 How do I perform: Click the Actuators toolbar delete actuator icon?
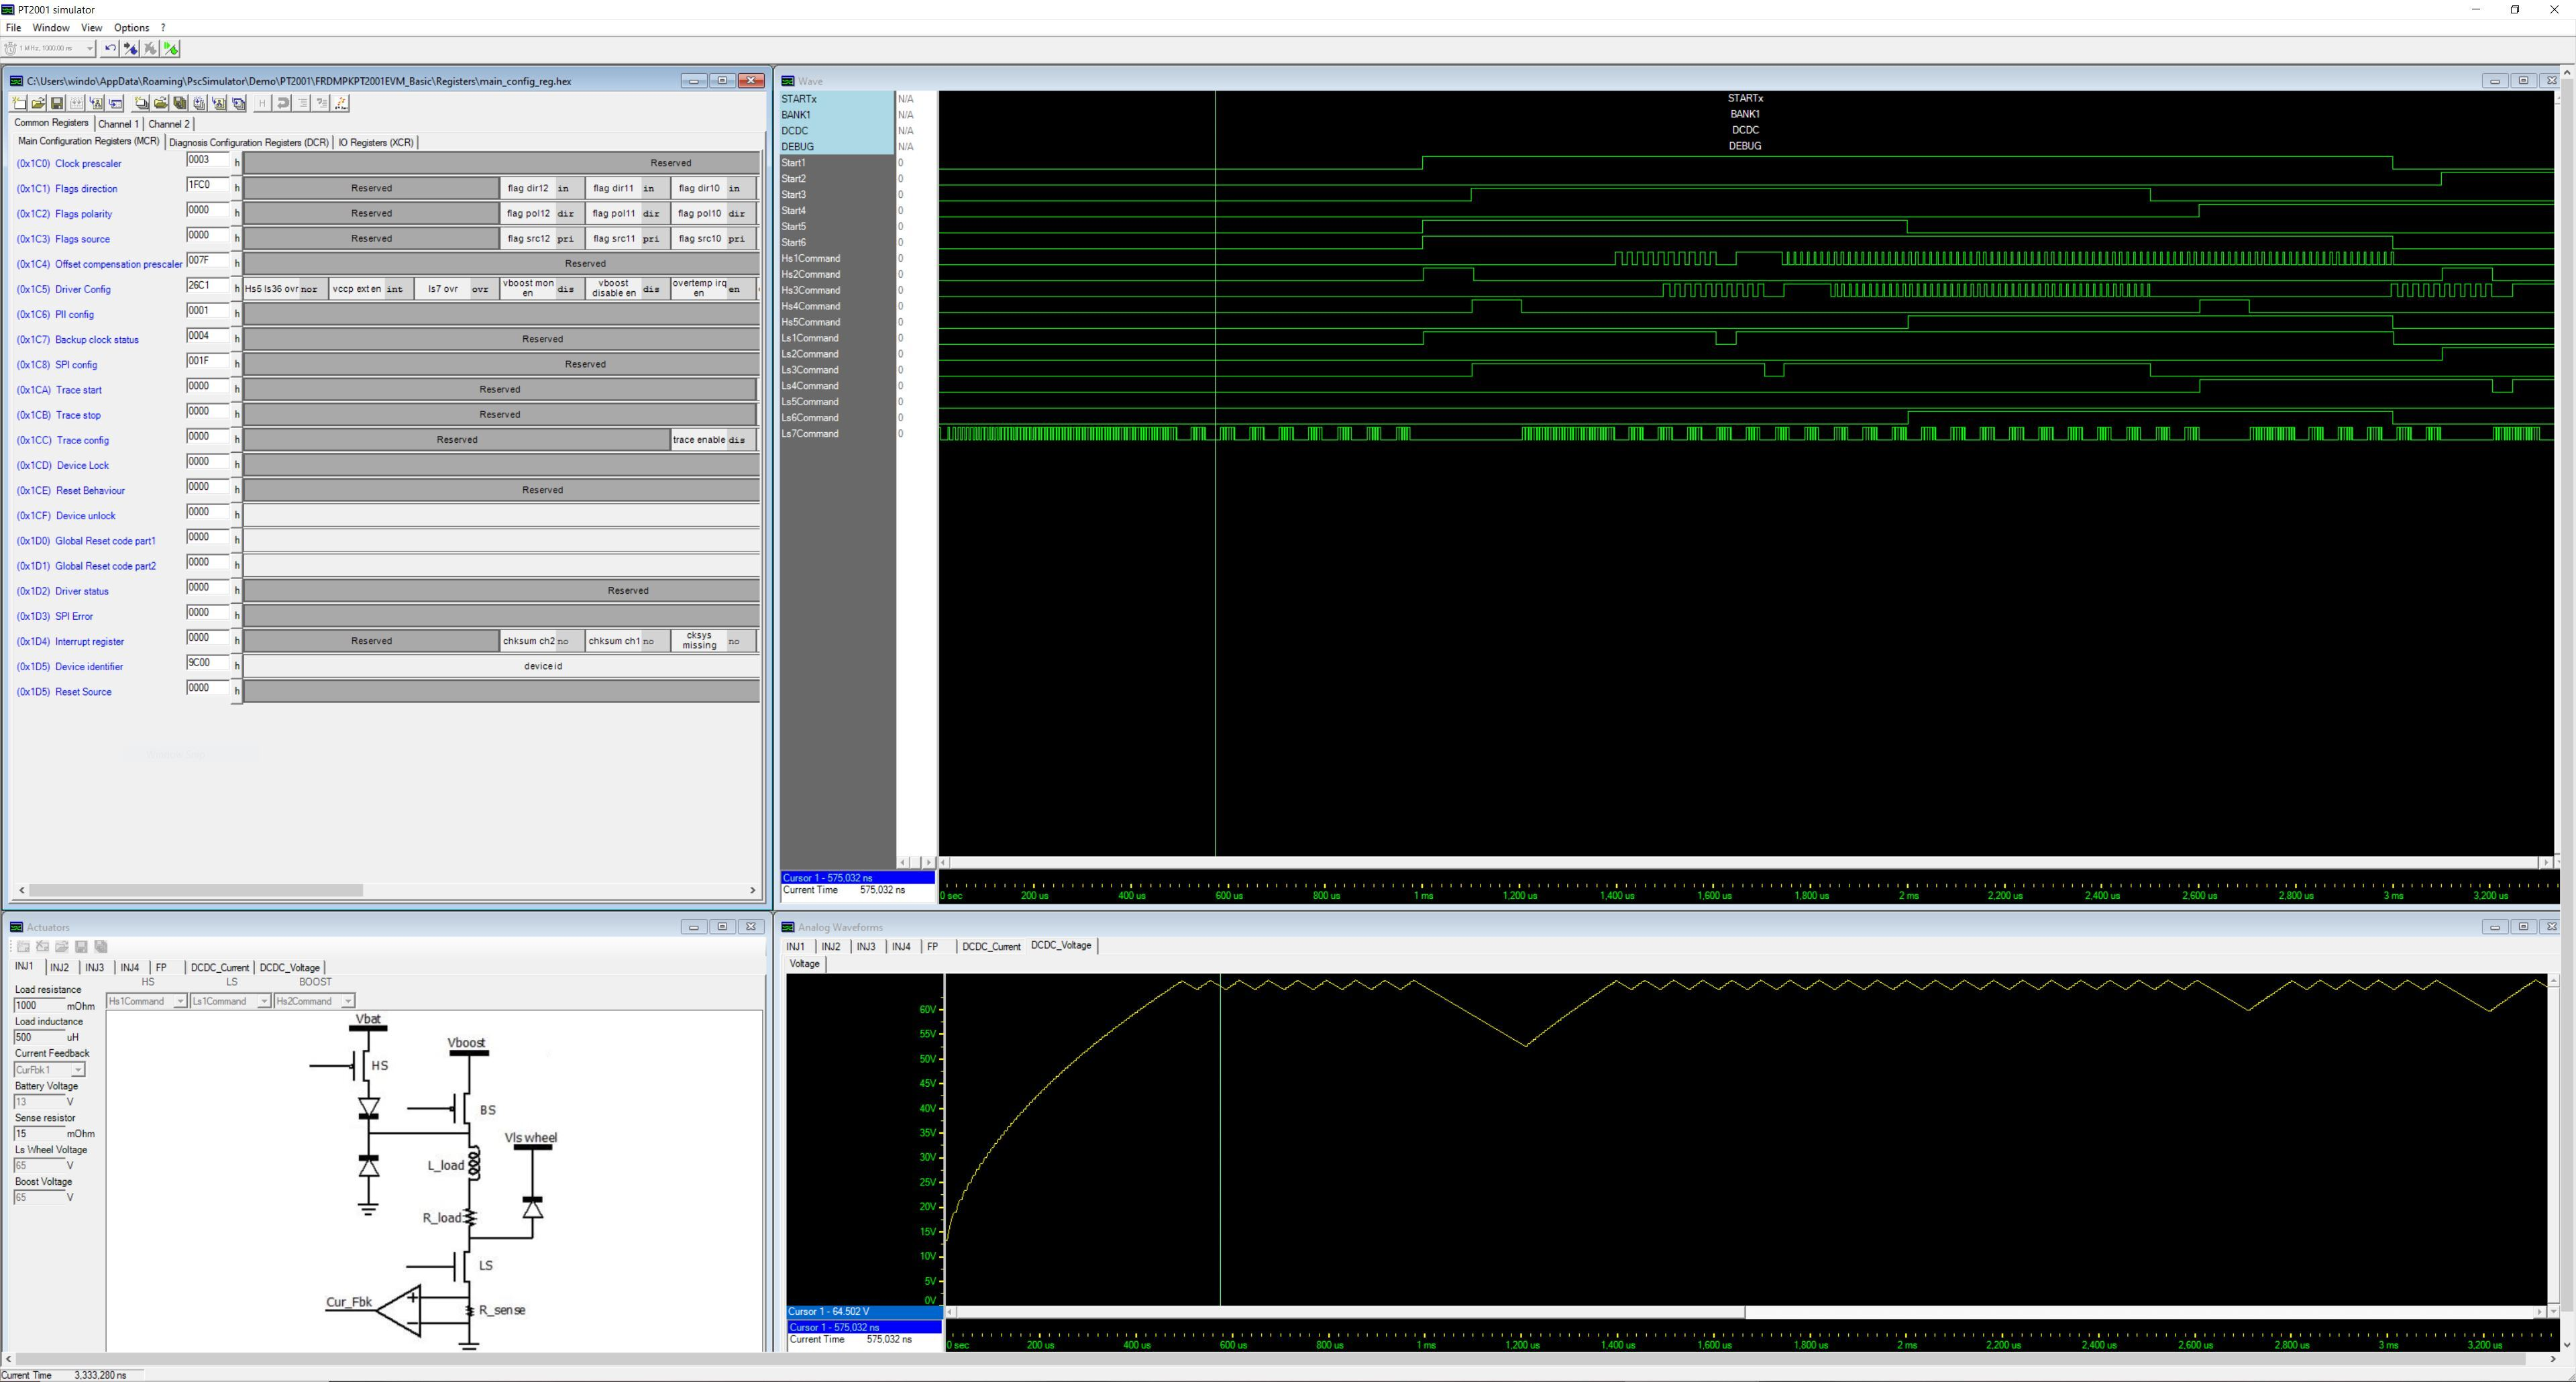43,946
